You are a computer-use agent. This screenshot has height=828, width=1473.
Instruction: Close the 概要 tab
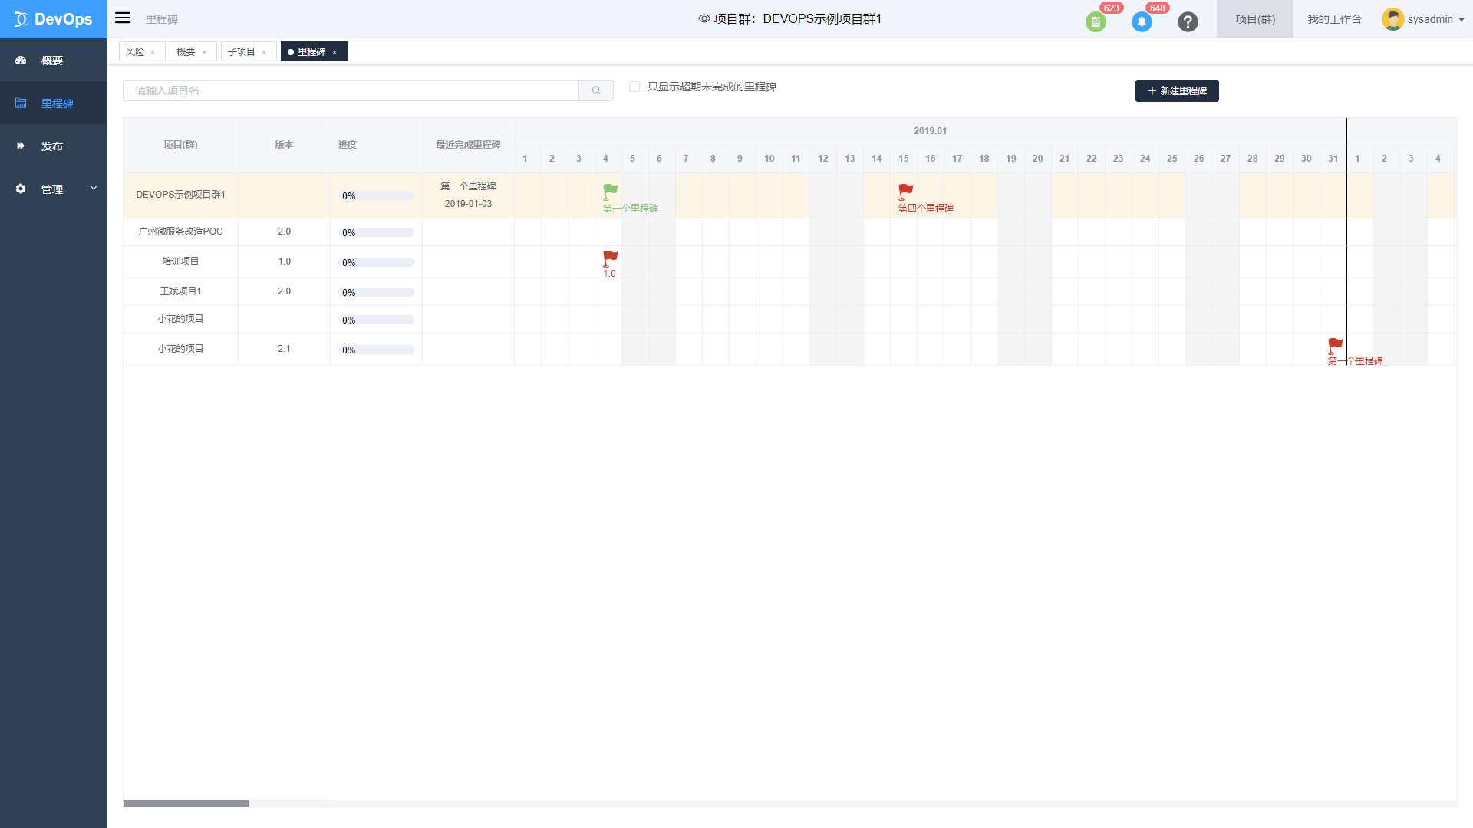(204, 52)
